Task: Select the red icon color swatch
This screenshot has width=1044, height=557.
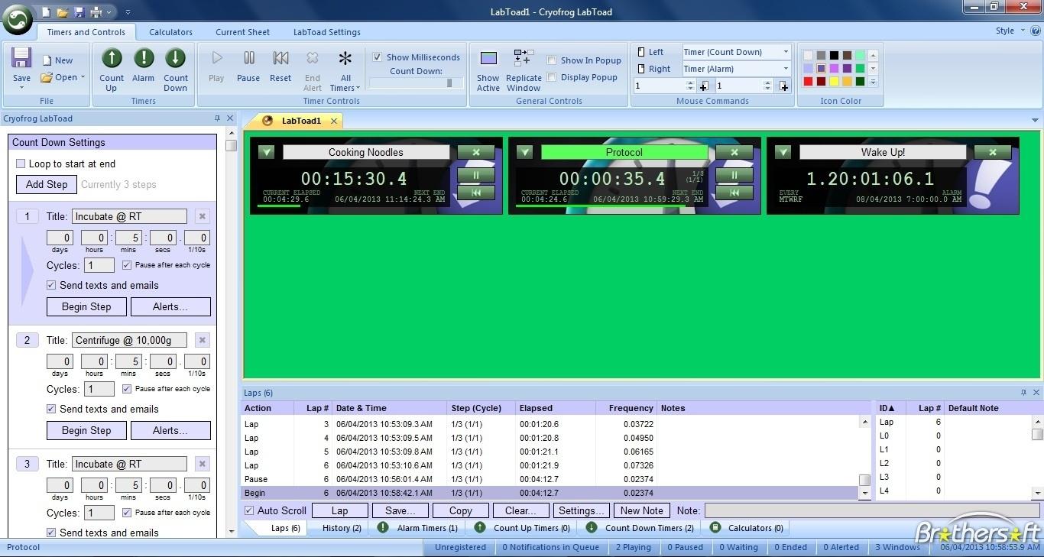Action: coord(808,82)
